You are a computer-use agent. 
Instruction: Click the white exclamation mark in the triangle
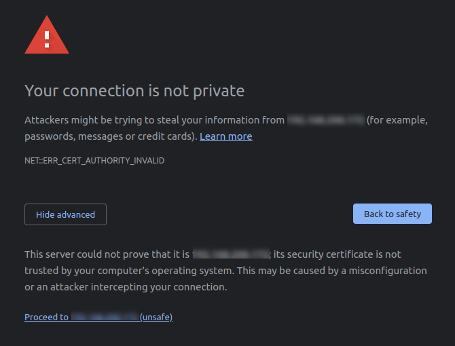pyautogui.click(x=47, y=38)
